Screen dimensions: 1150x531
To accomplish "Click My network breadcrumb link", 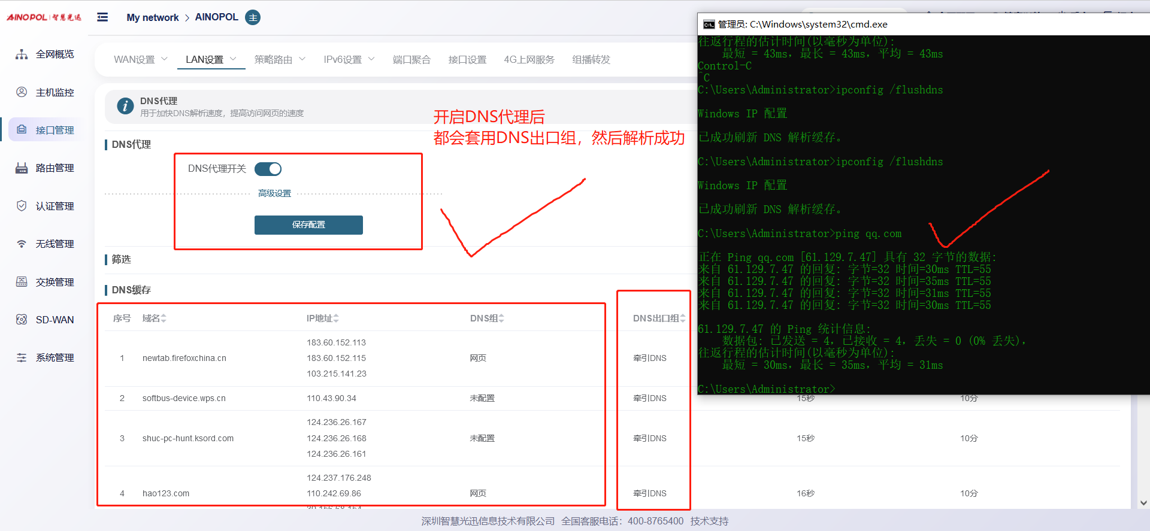I will 152,17.
